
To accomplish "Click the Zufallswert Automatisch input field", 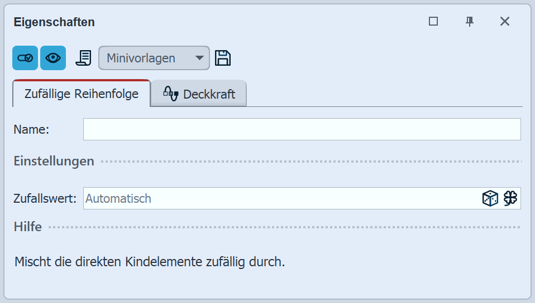I will tap(279, 198).
